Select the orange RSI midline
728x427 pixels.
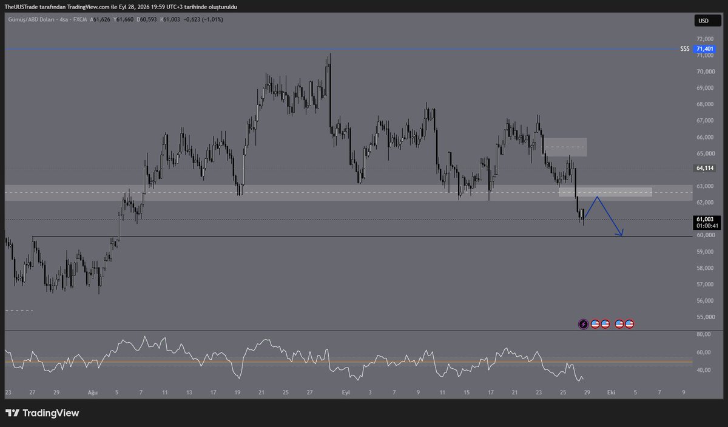348,363
